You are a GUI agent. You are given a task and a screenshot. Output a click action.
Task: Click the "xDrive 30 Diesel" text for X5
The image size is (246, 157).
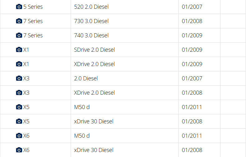pos(93,121)
